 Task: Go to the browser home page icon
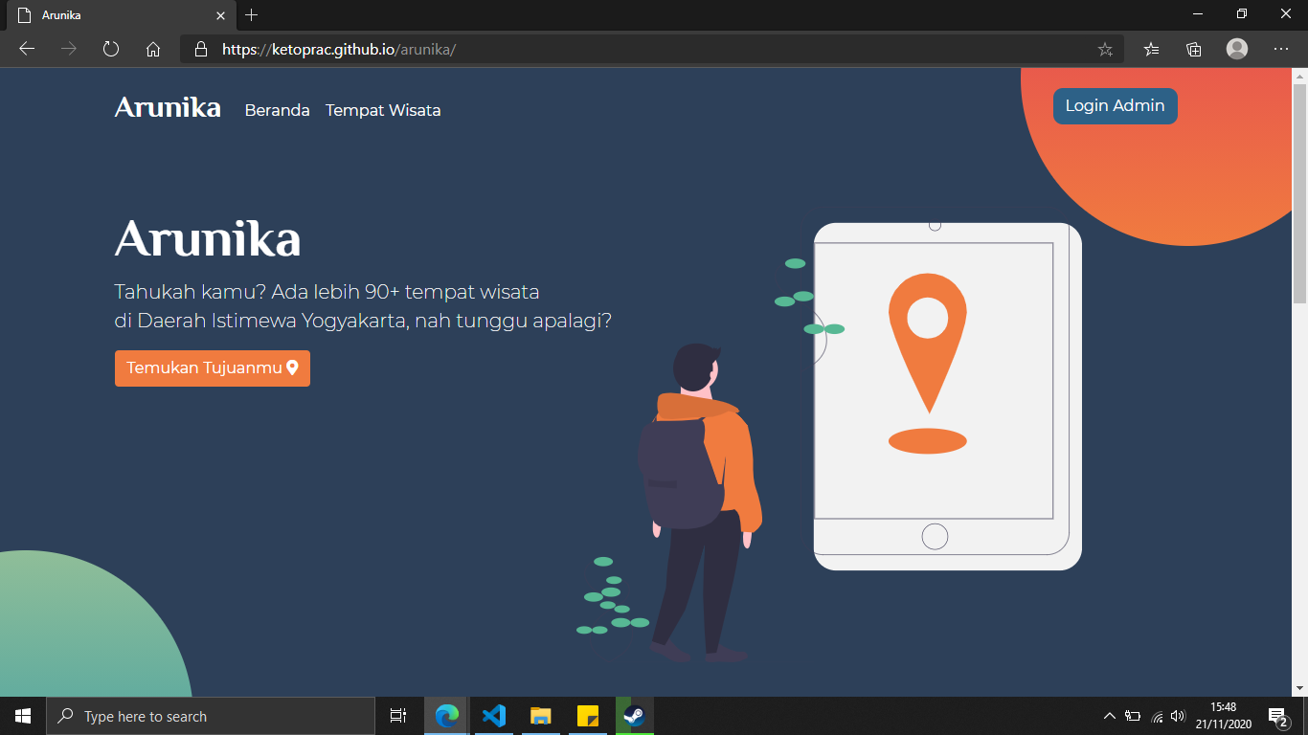[153, 49]
